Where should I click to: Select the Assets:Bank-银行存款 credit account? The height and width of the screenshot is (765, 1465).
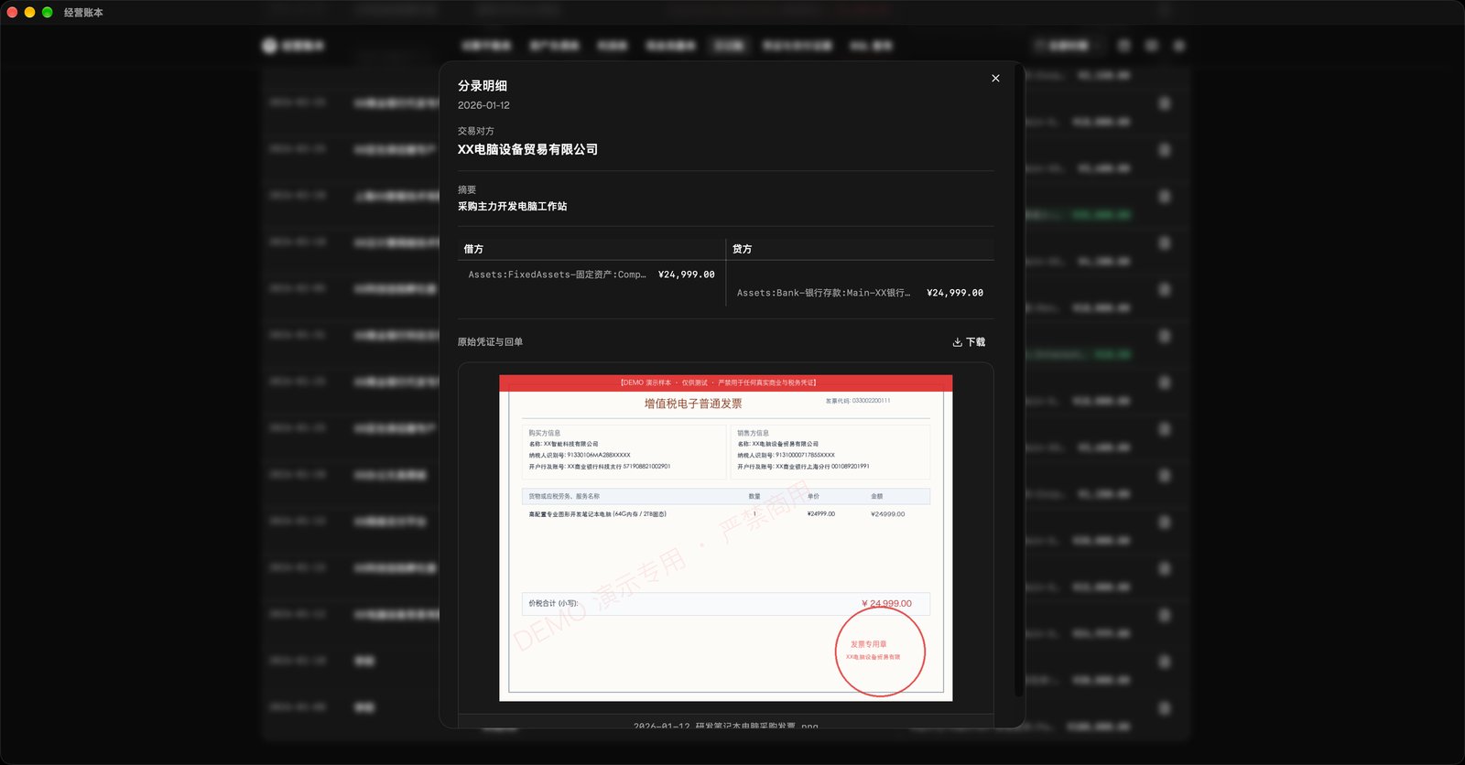coord(823,293)
